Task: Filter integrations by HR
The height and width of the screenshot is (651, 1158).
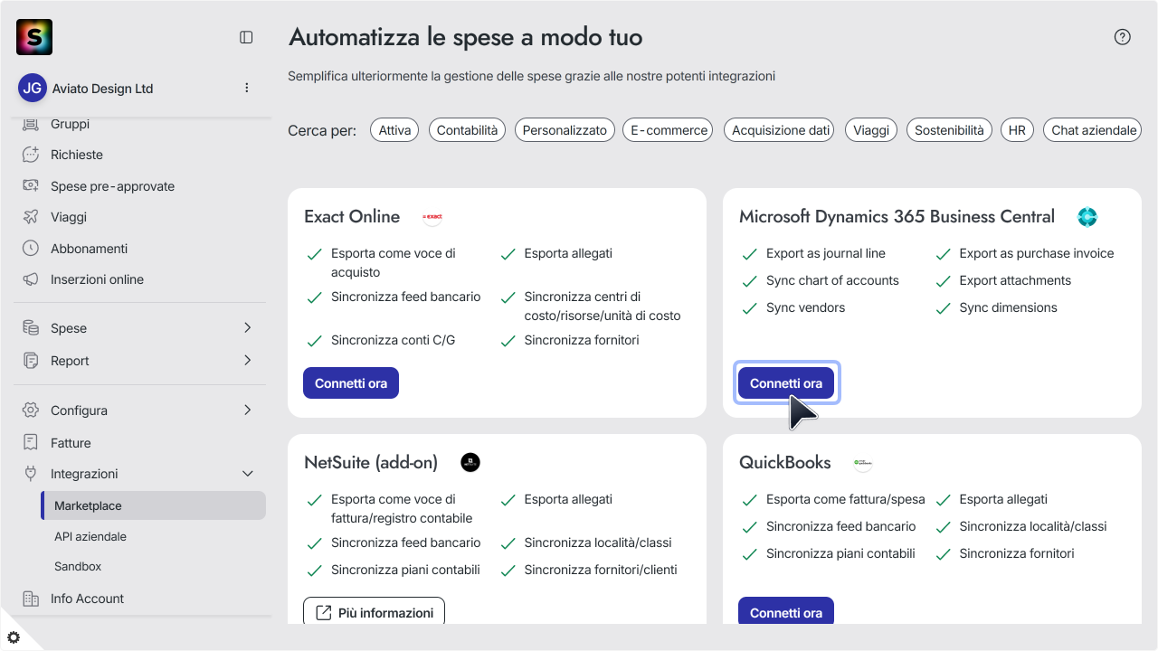Action: point(1017,130)
